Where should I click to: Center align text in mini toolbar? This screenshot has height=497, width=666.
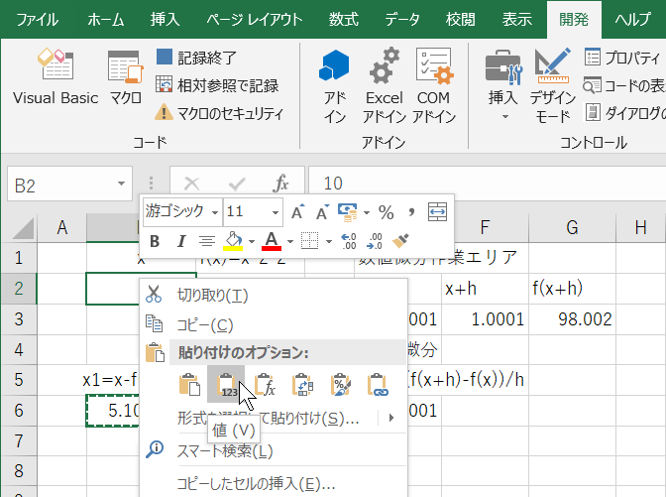tap(207, 241)
